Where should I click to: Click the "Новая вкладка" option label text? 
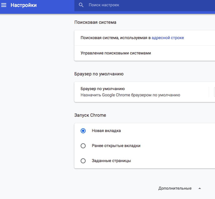106,131
